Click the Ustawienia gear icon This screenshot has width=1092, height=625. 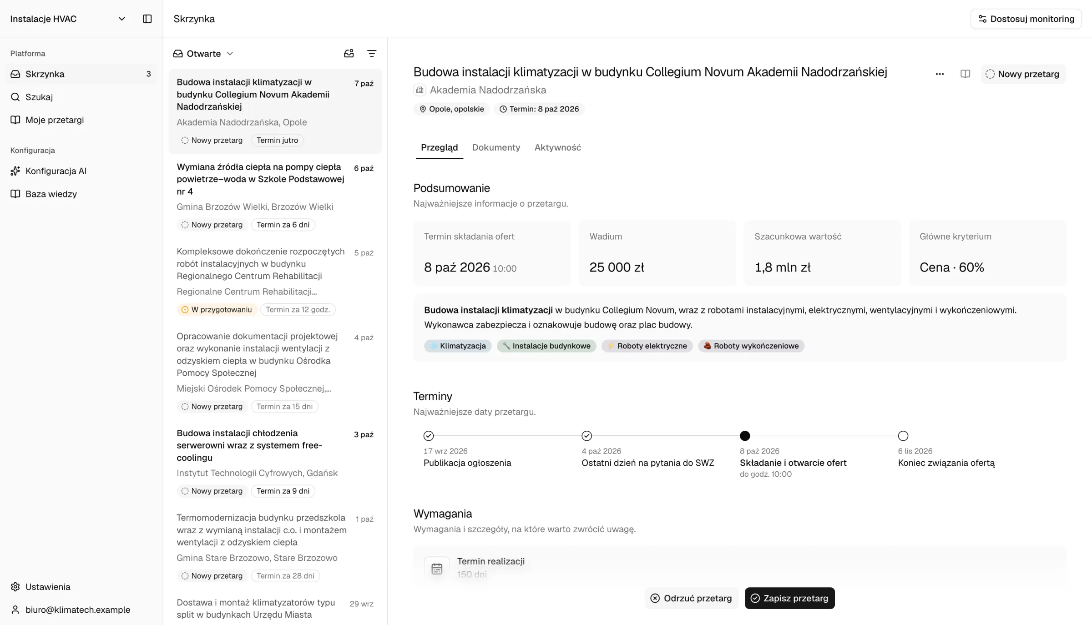[15, 587]
